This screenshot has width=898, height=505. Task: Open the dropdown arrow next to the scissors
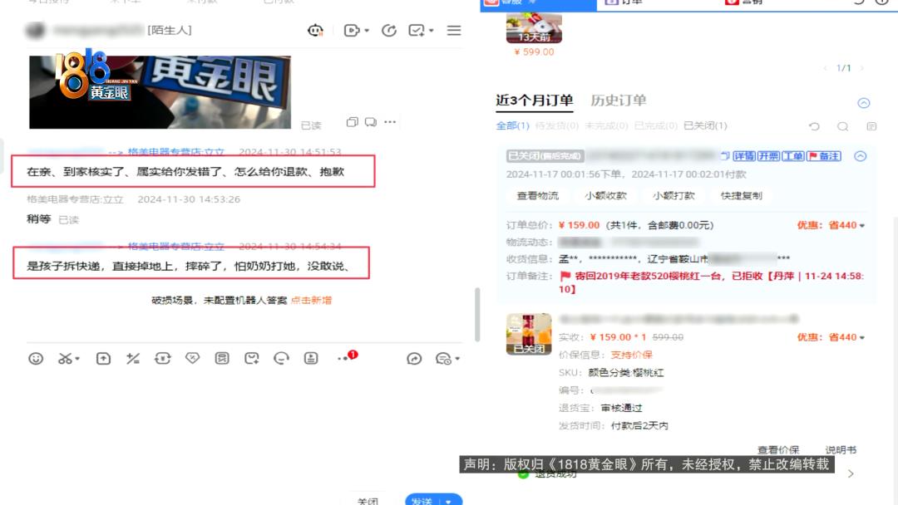pyautogui.click(x=77, y=359)
